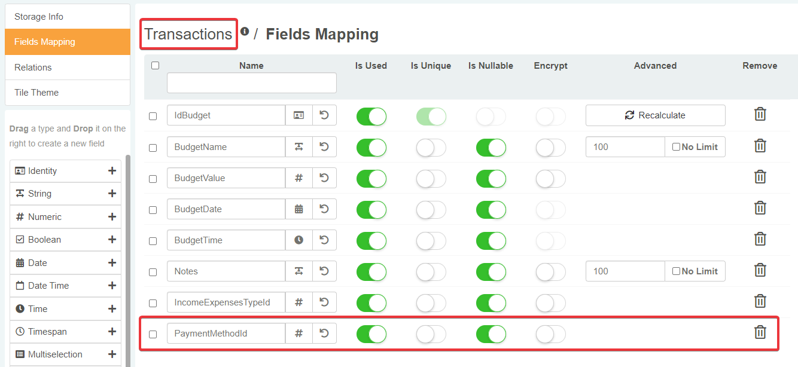798x367 pixels.
Task: Add a Date Time type with plus
Action: (112, 286)
